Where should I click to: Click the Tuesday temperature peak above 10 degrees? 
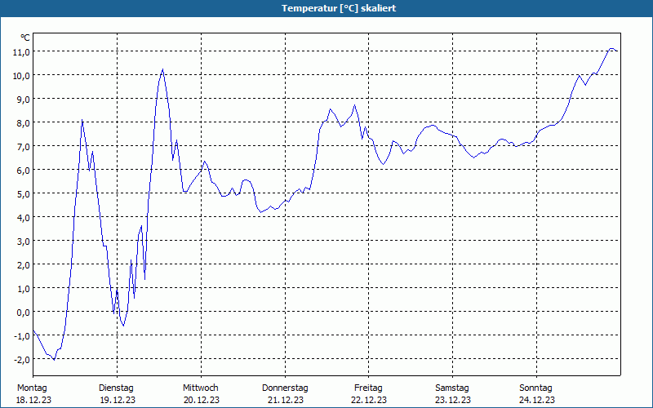click(x=162, y=69)
